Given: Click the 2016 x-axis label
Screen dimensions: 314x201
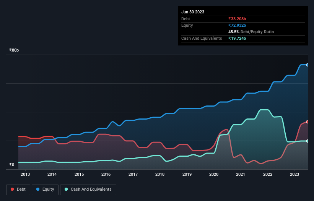Looking at the screenshot, I should [x=106, y=174].
